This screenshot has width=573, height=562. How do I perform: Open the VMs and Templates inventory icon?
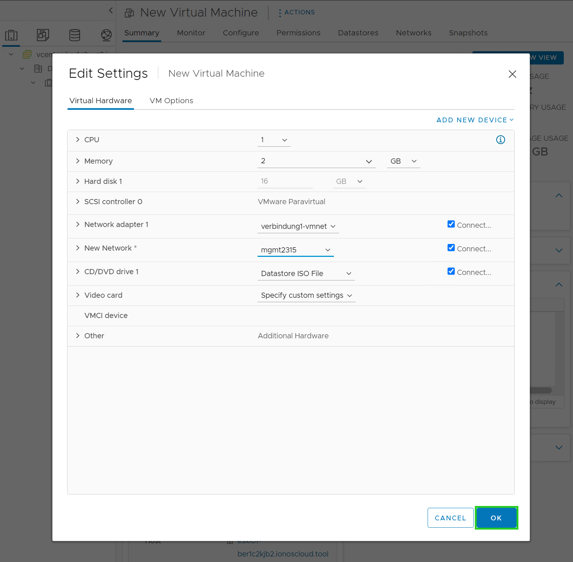[x=43, y=35]
